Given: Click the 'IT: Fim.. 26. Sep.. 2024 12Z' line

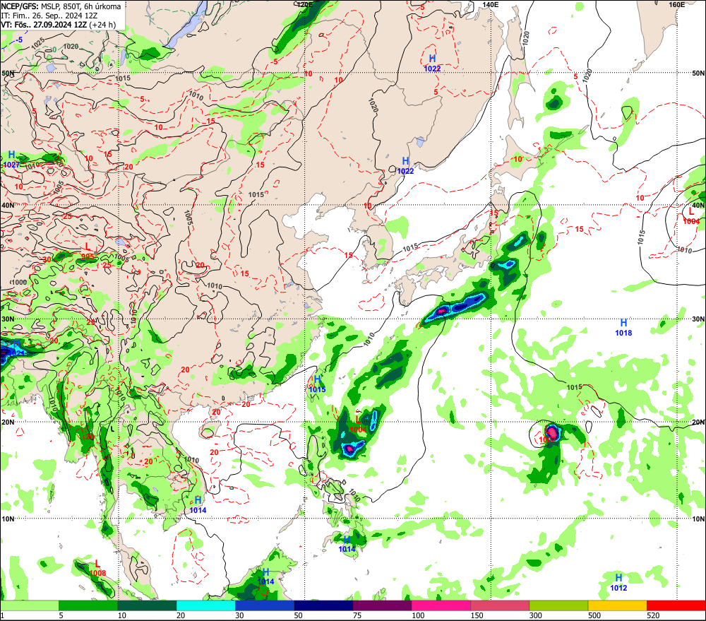Looking at the screenshot, I should (49, 16).
